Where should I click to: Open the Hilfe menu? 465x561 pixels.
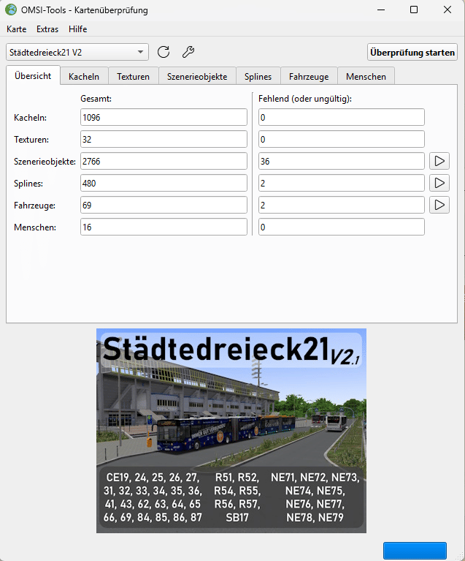coord(77,29)
